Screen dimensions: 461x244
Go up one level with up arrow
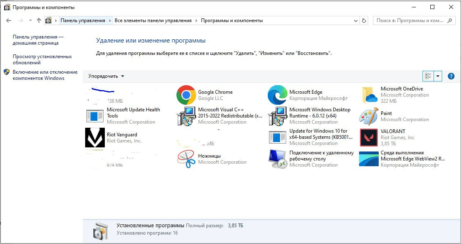[x=39, y=20]
